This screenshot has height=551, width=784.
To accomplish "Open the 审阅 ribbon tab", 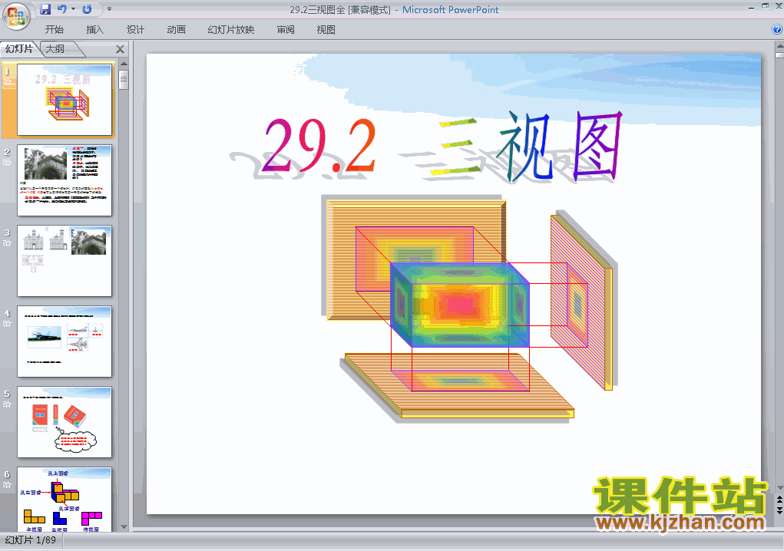I will (x=286, y=30).
